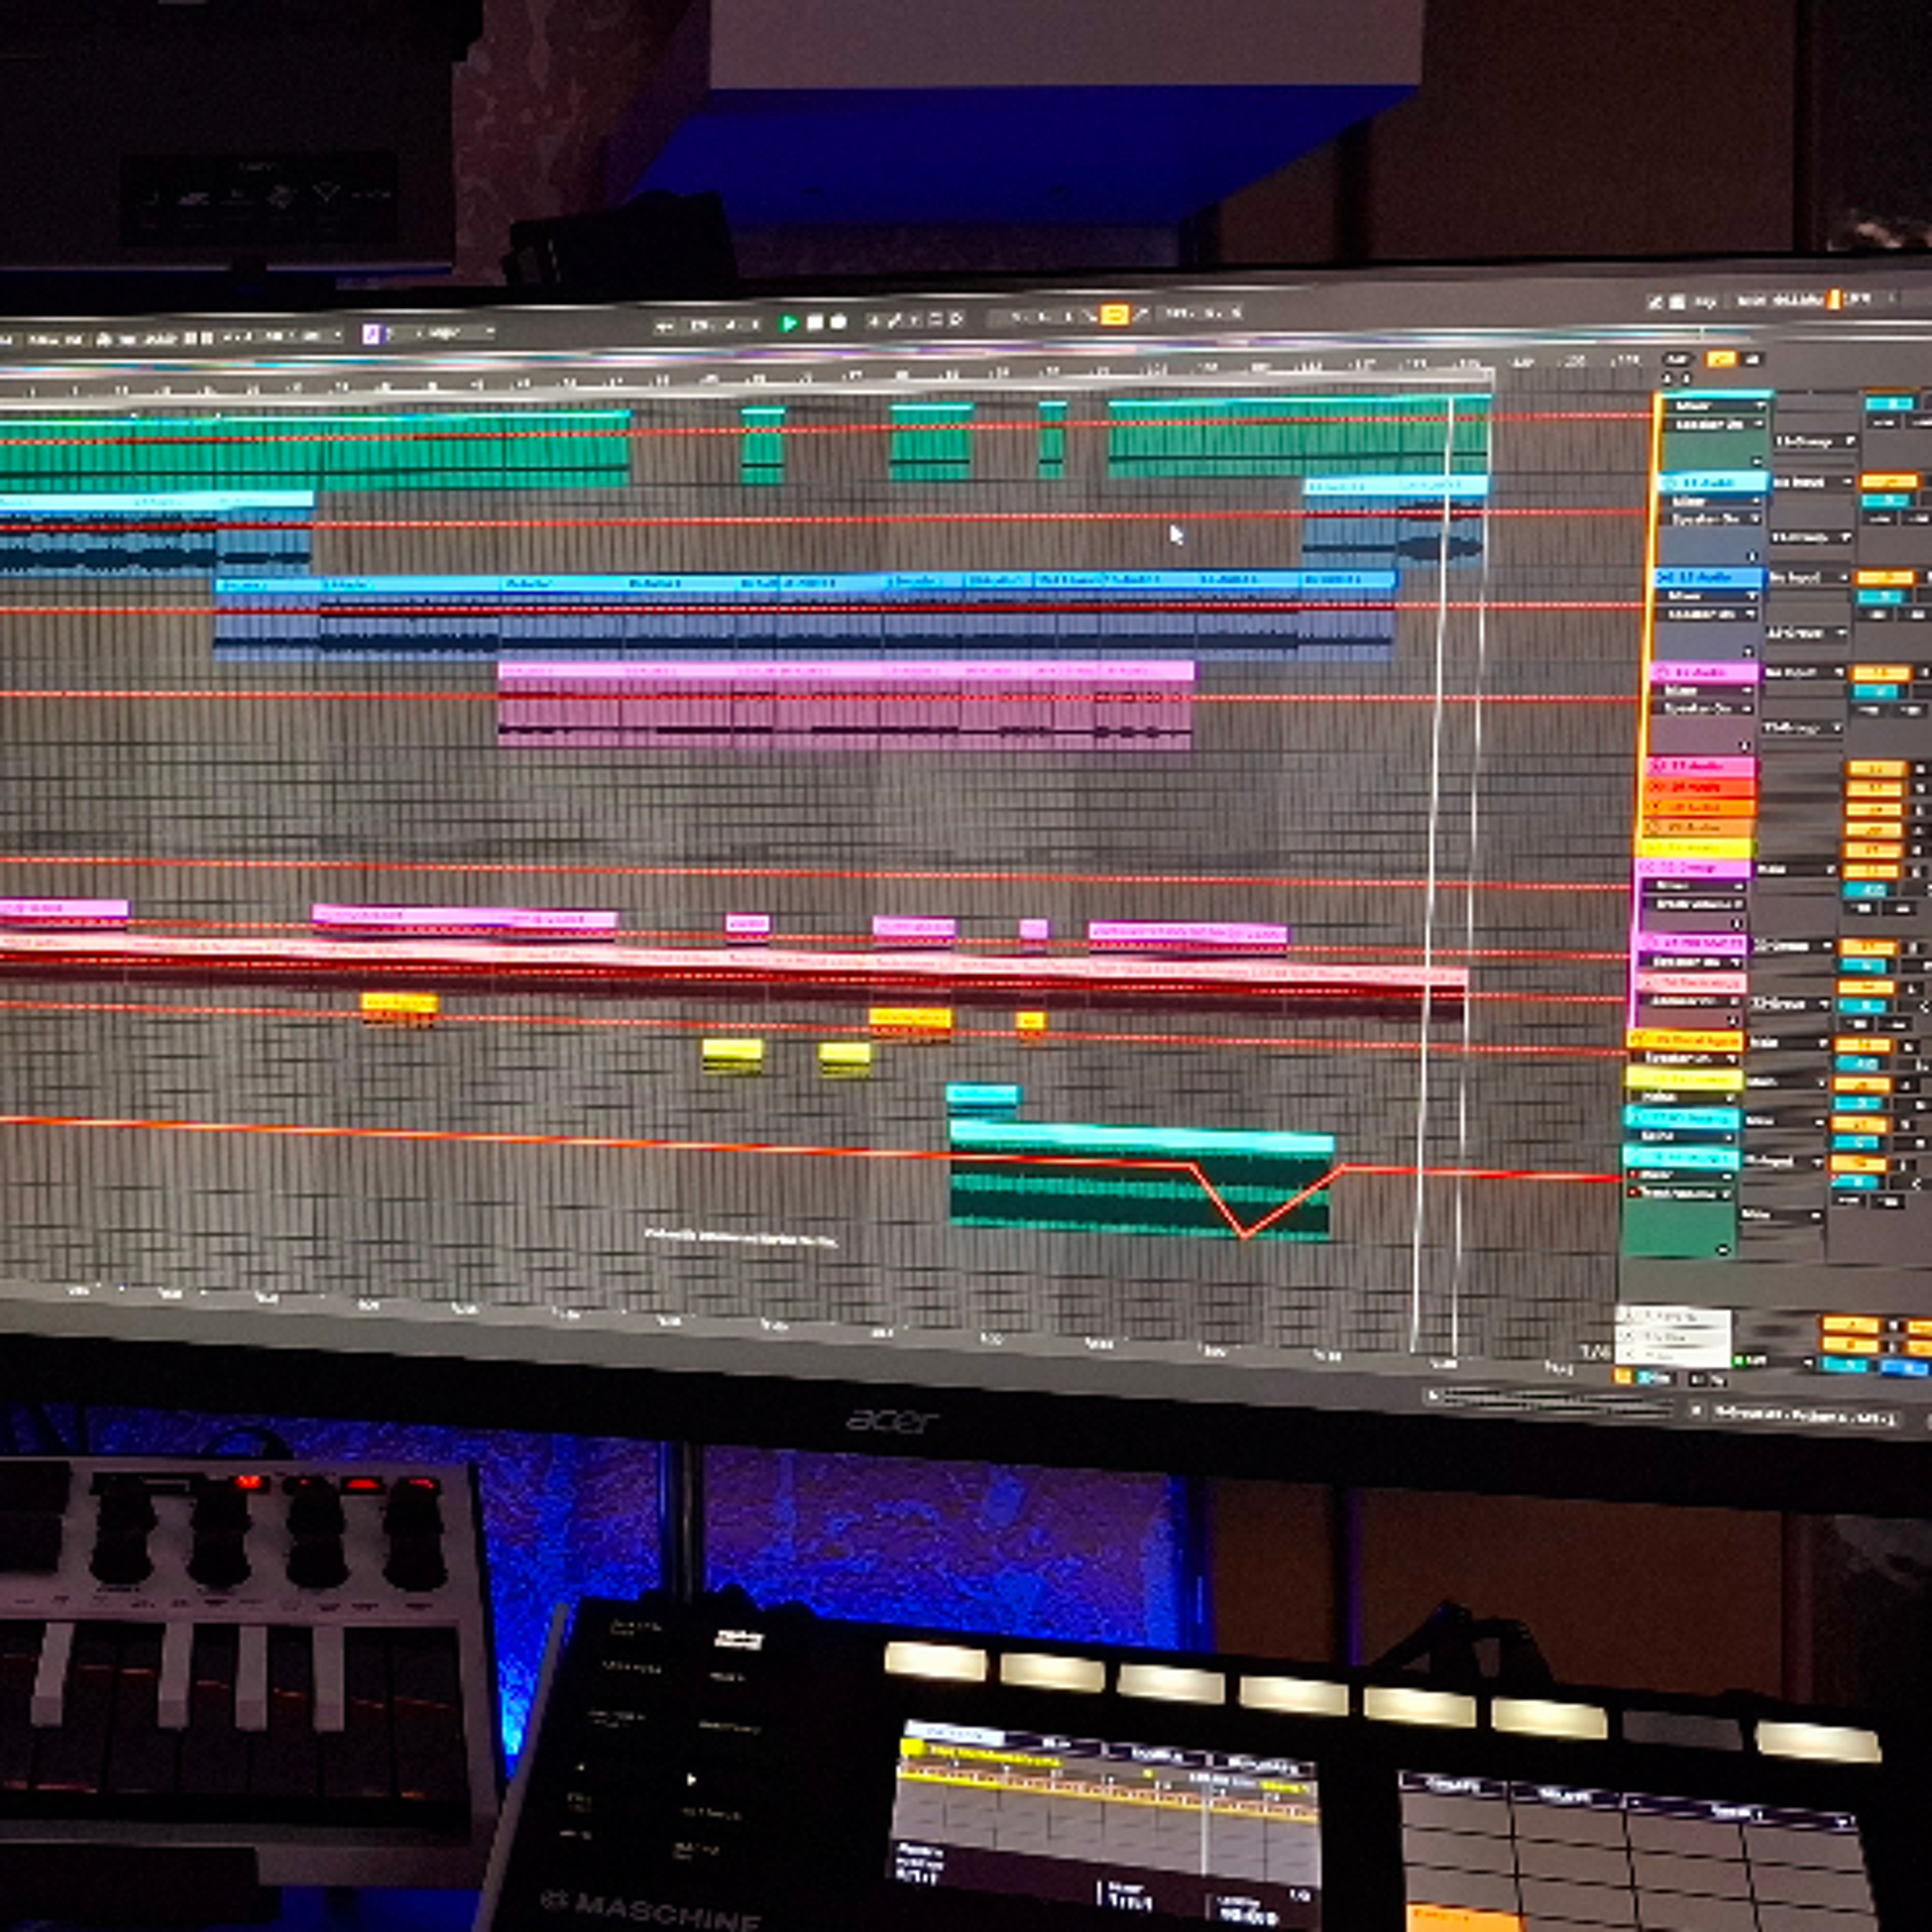
Task: Click the Record button after Stop
Action: point(839,322)
